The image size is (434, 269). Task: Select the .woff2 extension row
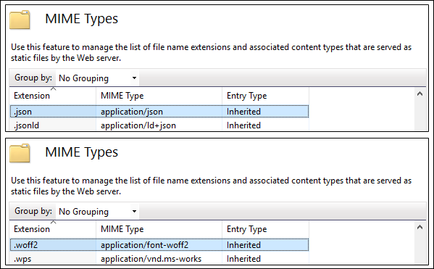159,245
